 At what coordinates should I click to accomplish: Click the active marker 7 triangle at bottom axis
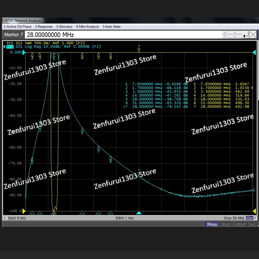click(x=139, y=213)
